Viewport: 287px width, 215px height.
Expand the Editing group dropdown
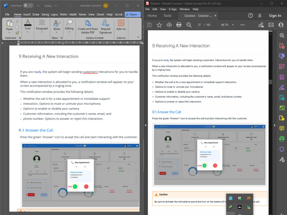coord(69,32)
